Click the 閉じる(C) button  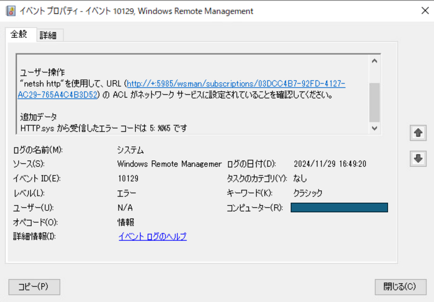(x=401, y=287)
